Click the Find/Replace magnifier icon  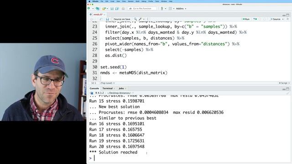[136, 19]
